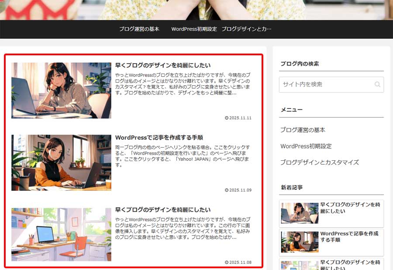The width and height of the screenshot is (393, 270).
Task: Click the clock icon beside date 2025.11.08
Action: (x=226, y=262)
